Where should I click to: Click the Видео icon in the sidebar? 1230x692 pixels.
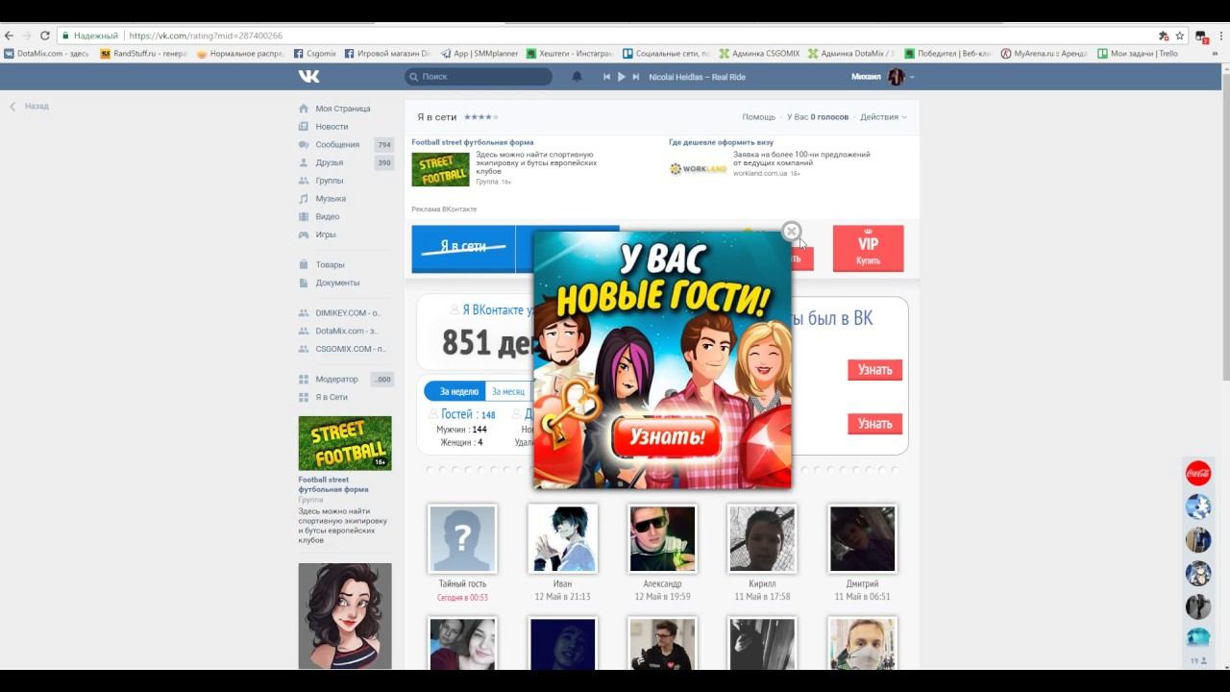pyautogui.click(x=304, y=217)
